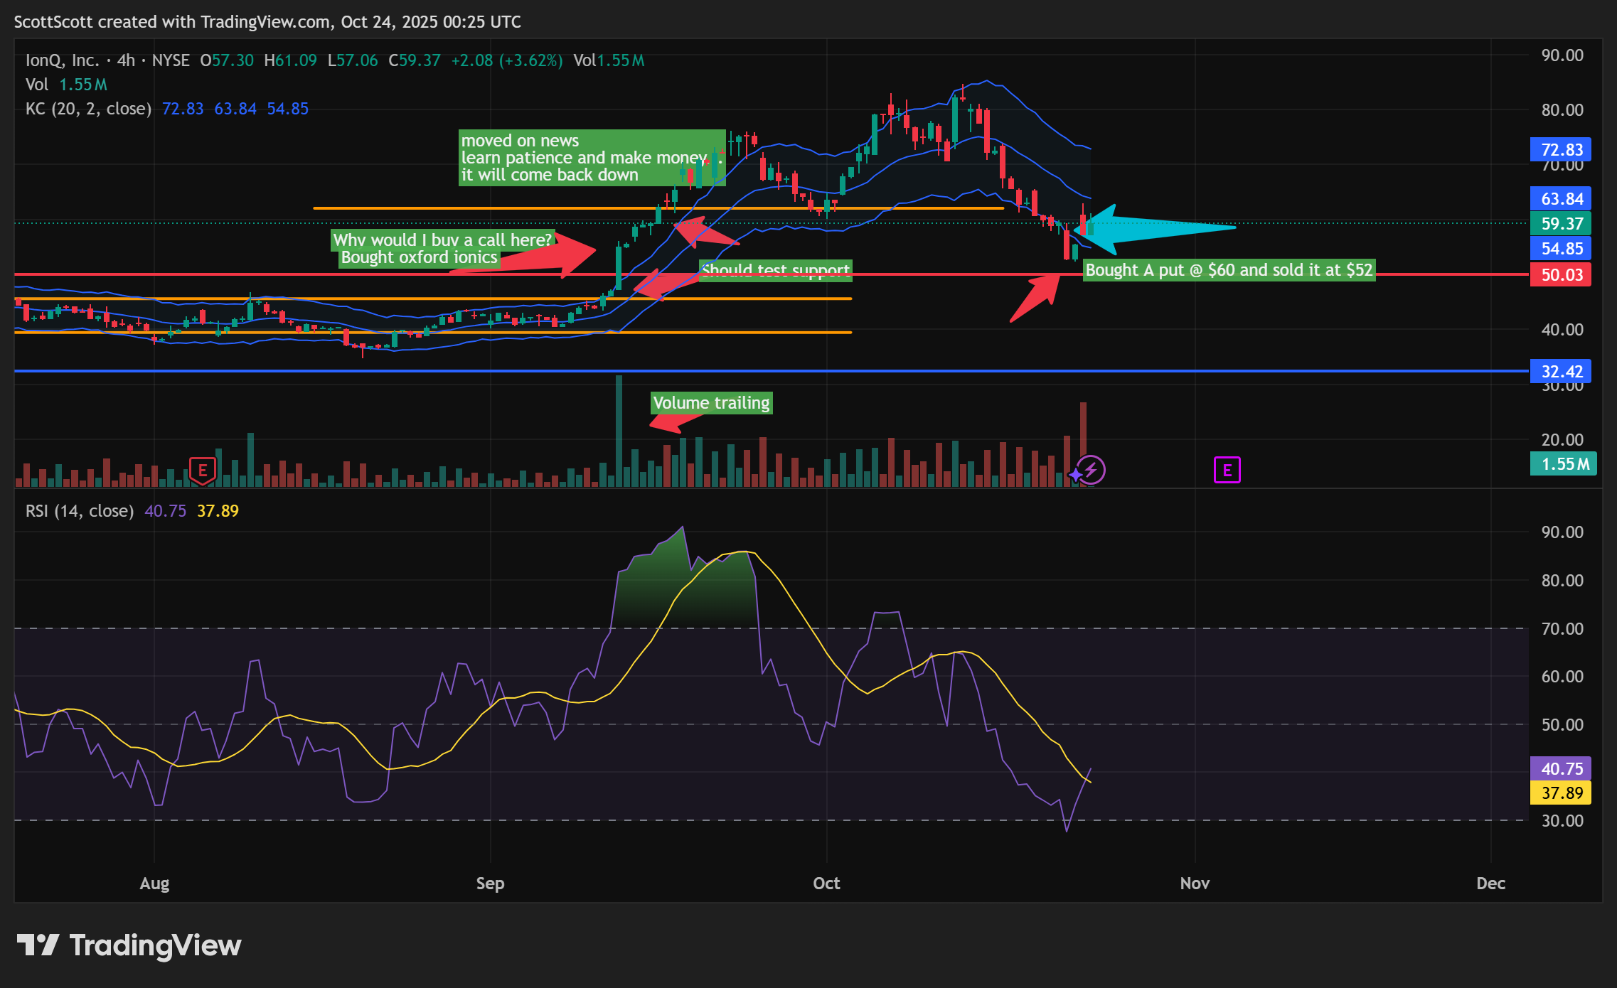The width and height of the screenshot is (1617, 988).
Task: Click the Oct label on time axis
Action: click(826, 884)
